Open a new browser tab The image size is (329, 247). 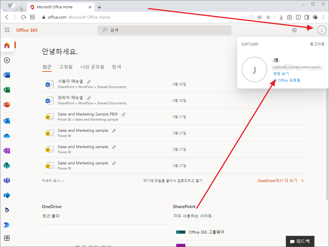[99, 7]
